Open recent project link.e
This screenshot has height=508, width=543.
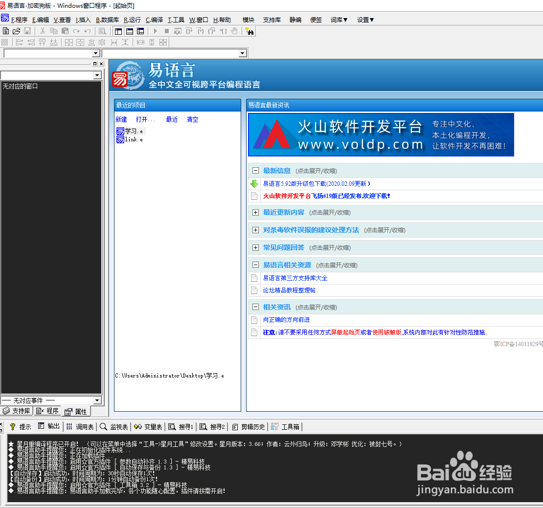coord(130,139)
